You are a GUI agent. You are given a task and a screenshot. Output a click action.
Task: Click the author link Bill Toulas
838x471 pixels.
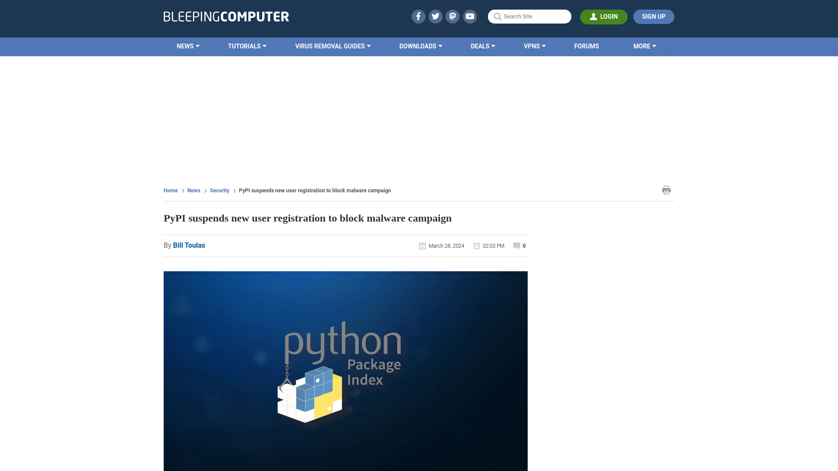point(189,245)
